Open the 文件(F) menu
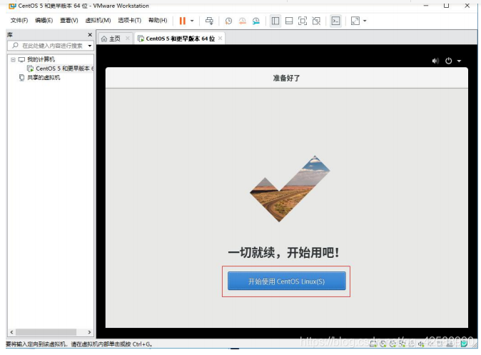 pos(19,20)
